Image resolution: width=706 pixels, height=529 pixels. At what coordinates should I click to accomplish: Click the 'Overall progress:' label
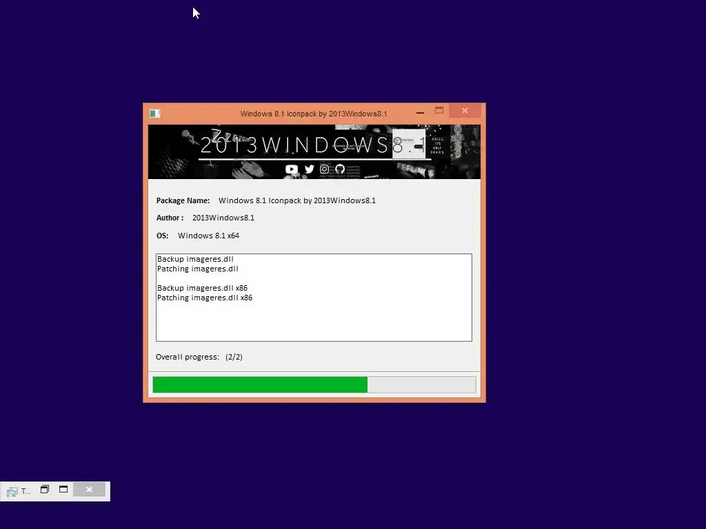188,357
